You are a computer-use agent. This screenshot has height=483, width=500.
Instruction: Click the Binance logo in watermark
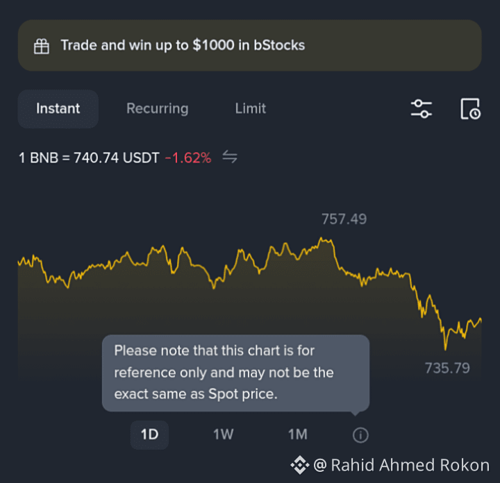(299, 465)
